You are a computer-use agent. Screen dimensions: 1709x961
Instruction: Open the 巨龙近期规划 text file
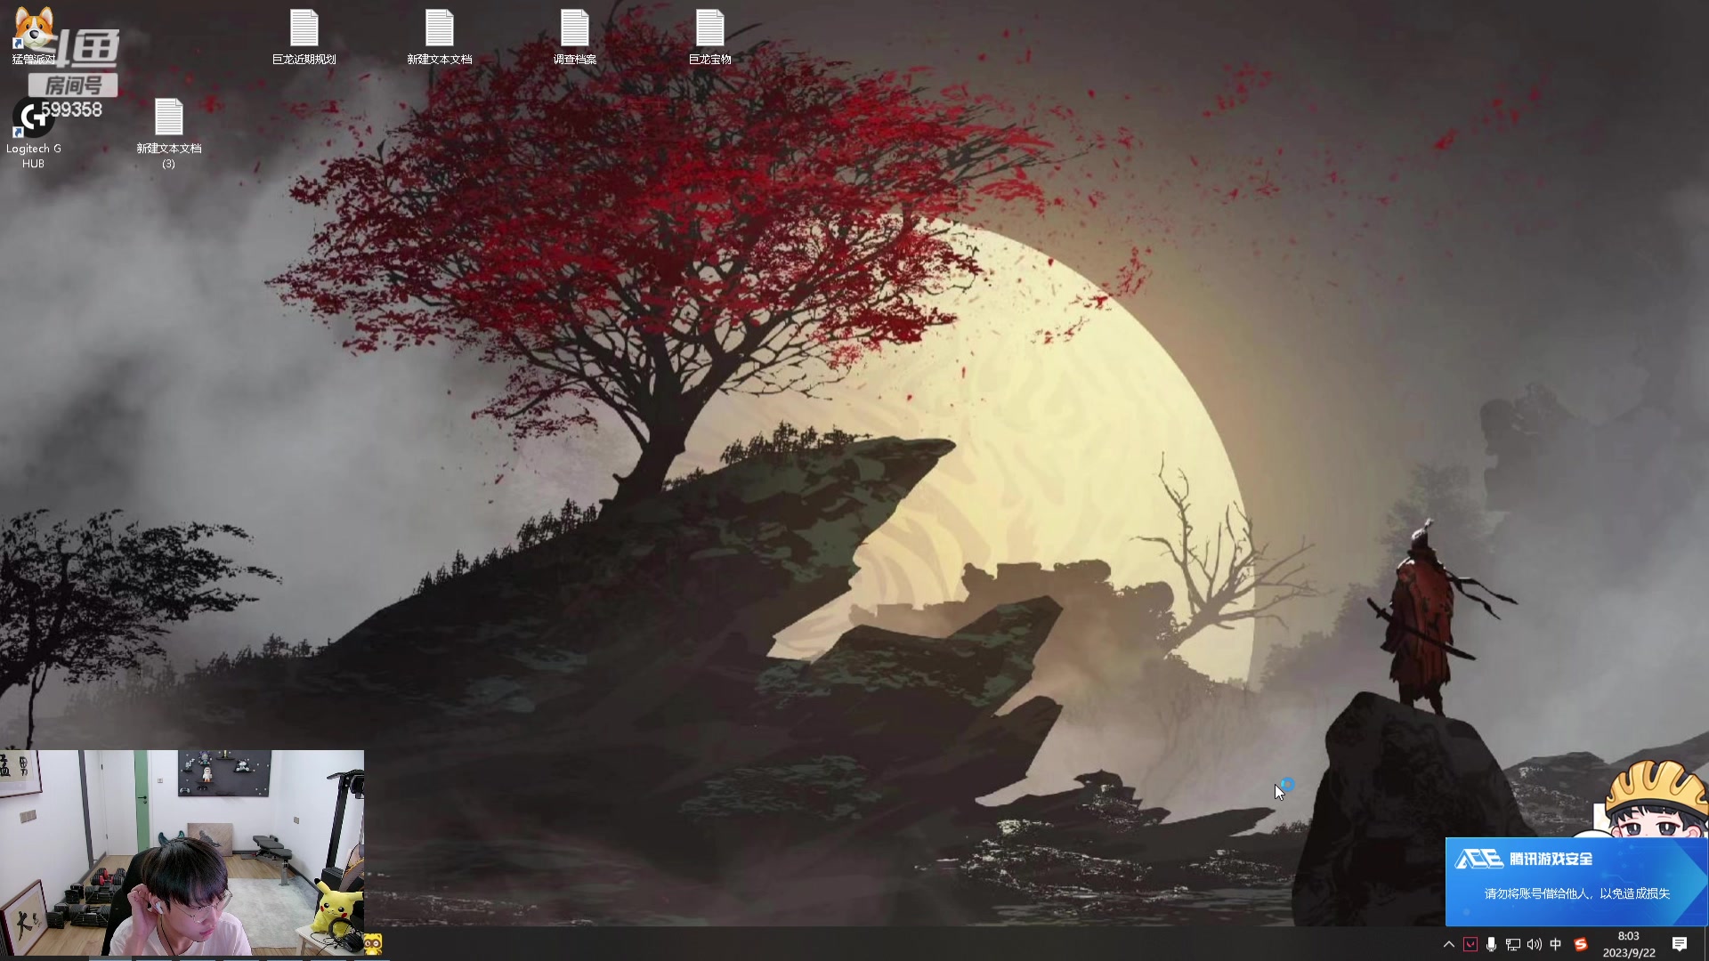[x=304, y=29]
